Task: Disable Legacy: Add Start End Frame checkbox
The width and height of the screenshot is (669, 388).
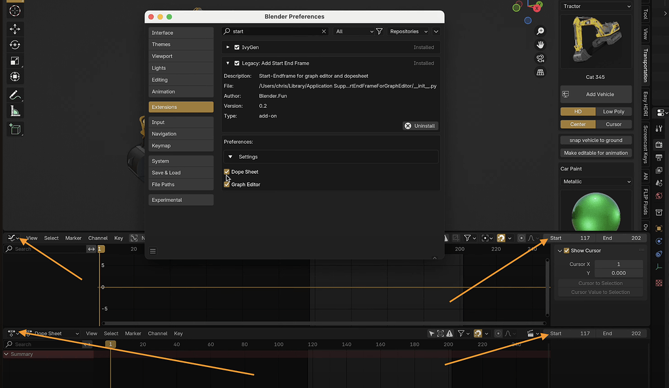Action: (x=237, y=63)
